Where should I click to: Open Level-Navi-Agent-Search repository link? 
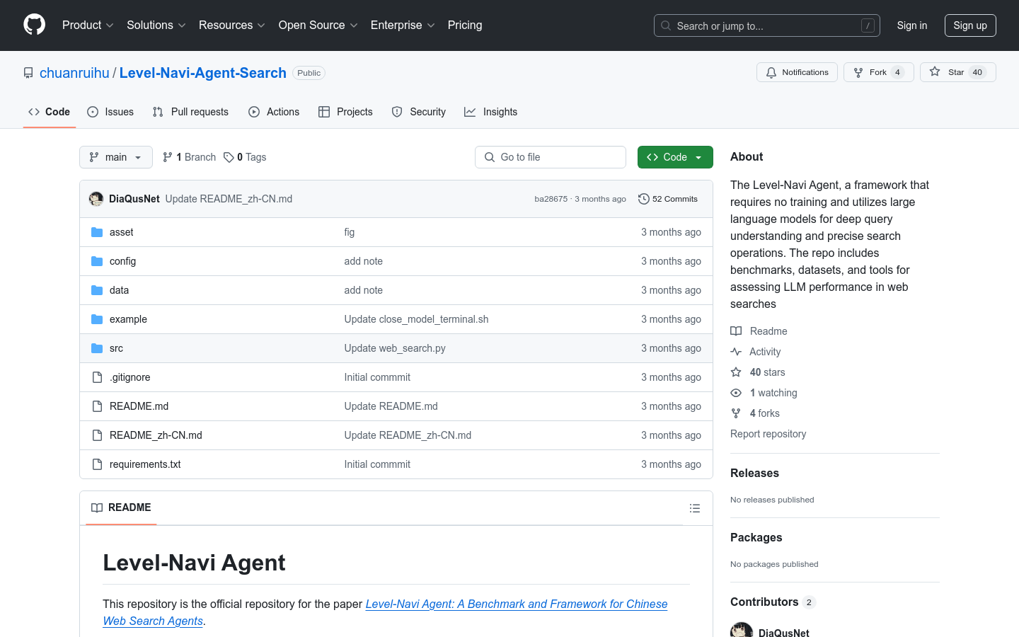[203, 73]
